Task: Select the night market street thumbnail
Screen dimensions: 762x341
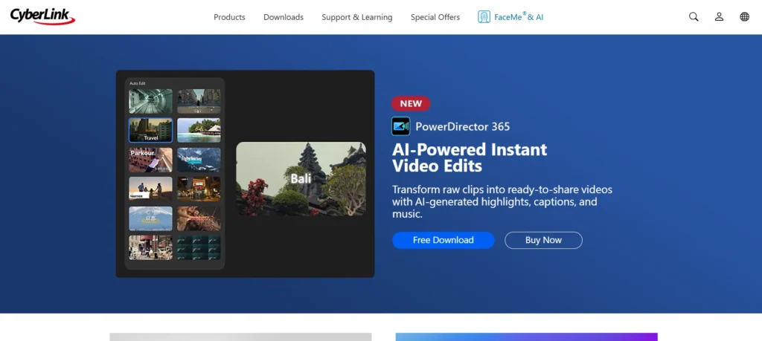Action: point(199,189)
